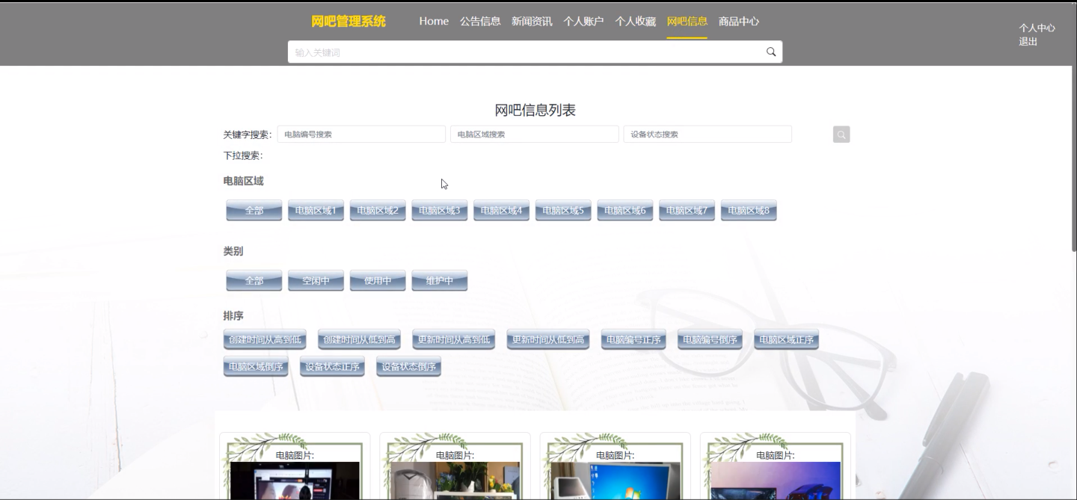
Task: Open 个人收藏 in navigation
Action: tap(635, 22)
